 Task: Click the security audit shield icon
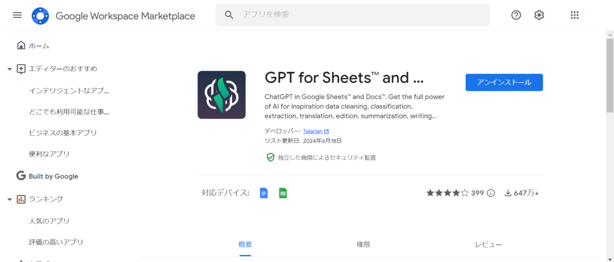tap(271, 157)
